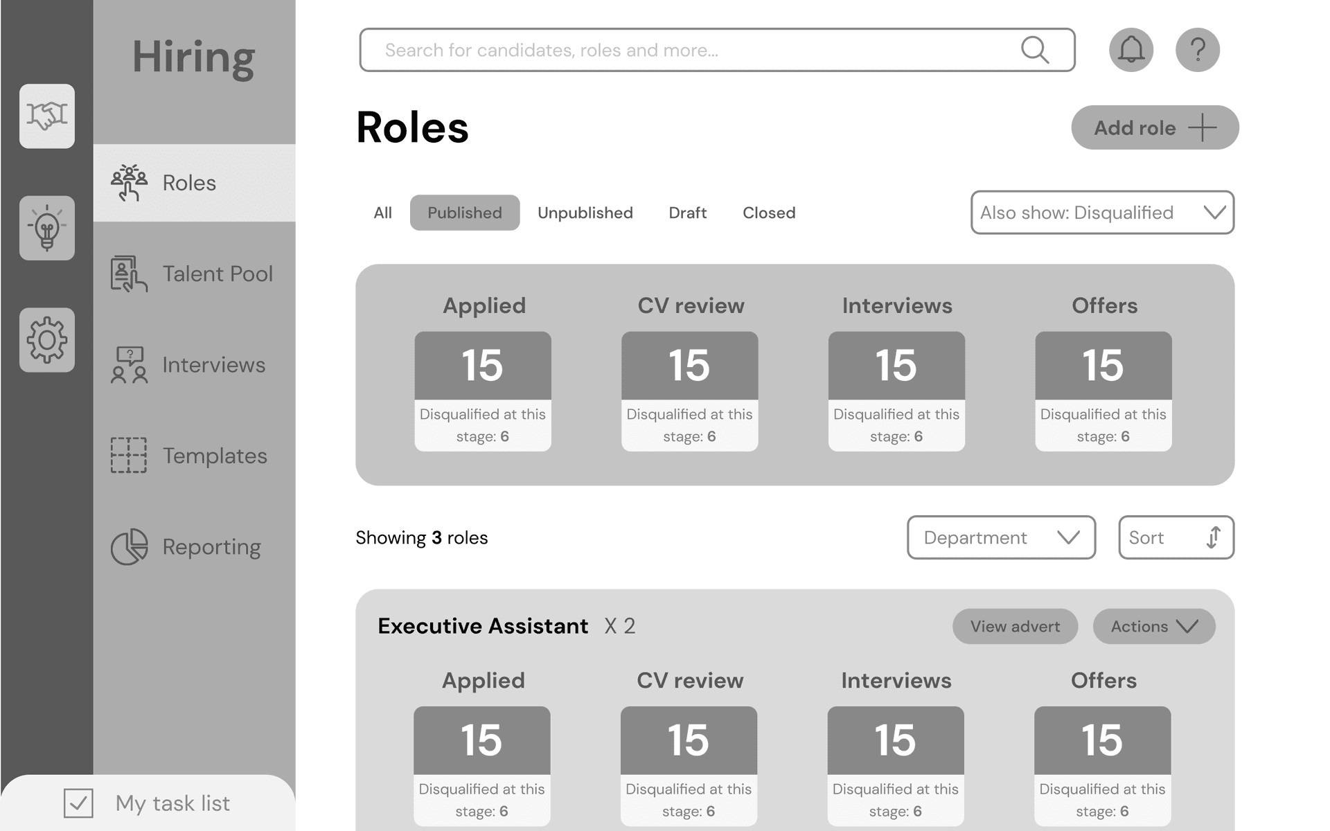Click View advert for Executive Assistant
Screen dimensions: 1330x831
click(1015, 627)
